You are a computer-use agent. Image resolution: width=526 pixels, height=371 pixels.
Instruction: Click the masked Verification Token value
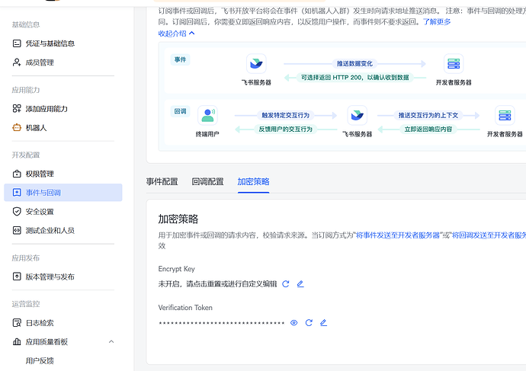[221, 323]
